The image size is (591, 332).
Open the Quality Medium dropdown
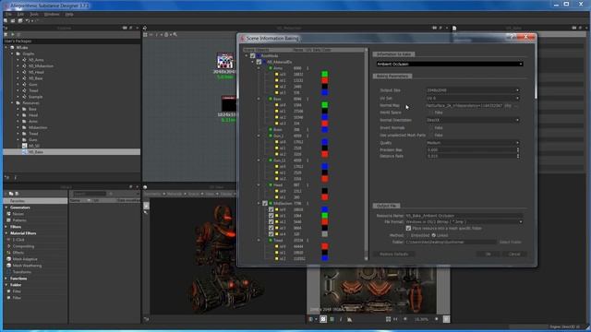click(473, 143)
